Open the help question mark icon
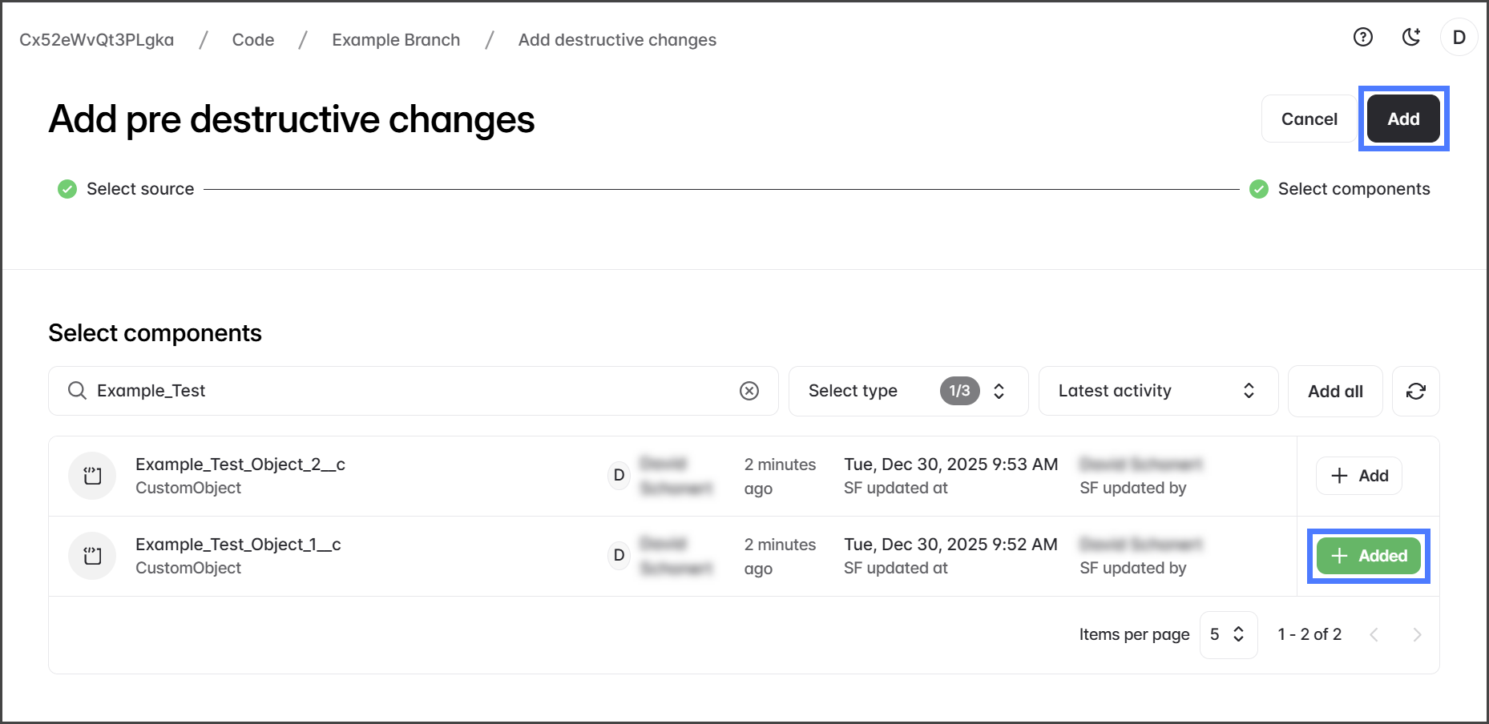The image size is (1489, 724). (x=1362, y=37)
